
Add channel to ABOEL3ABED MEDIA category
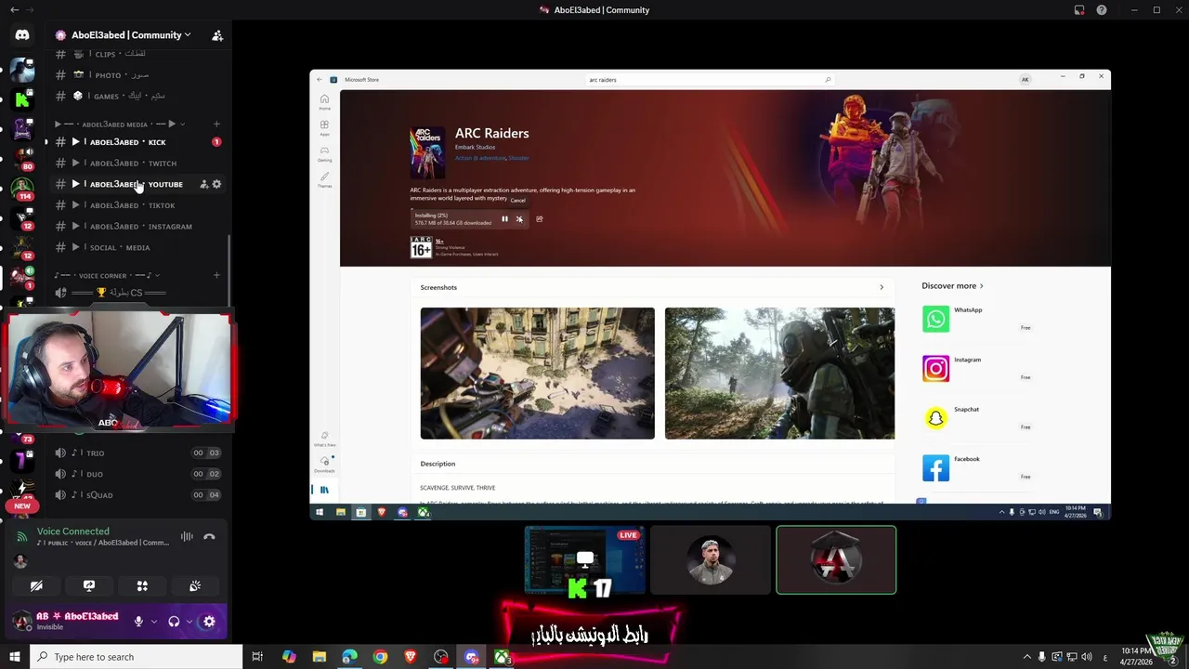click(216, 124)
